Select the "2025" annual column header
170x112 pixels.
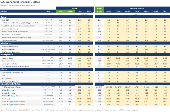click(70, 11)
